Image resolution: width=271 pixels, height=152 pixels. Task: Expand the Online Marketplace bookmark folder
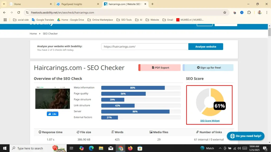click(x=100, y=20)
